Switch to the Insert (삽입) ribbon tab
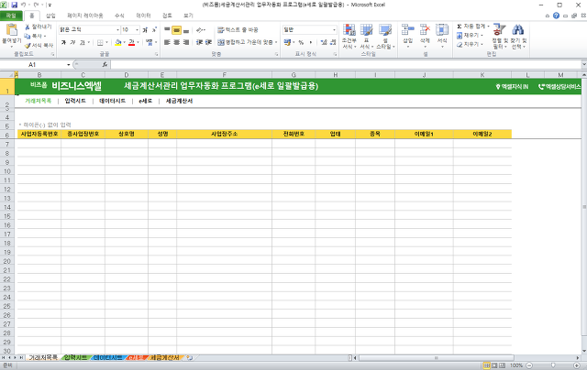This screenshot has height=370, width=587. [x=50, y=16]
